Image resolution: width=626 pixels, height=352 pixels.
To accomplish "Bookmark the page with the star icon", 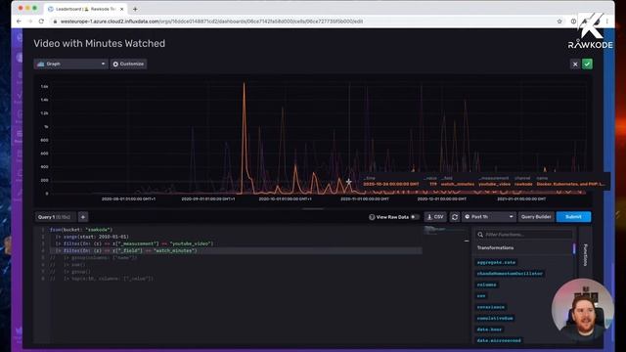I will (x=559, y=22).
